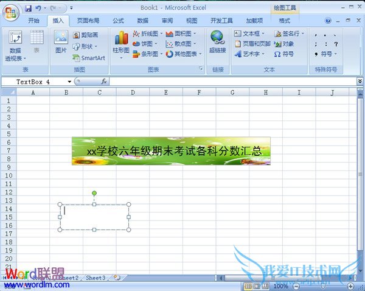The height and width of the screenshot is (291, 365).
Task: Save the workbook from quick access toolbar
Action: tap(29, 9)
